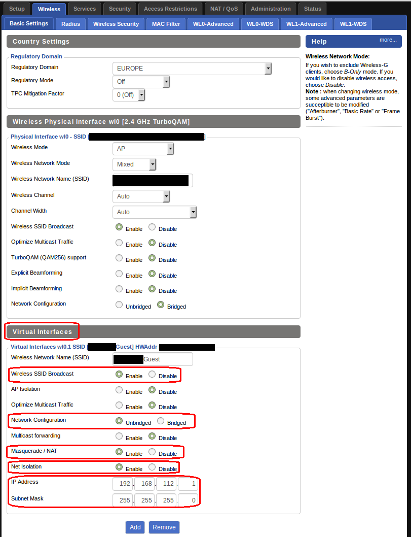The height and width of the screenshot is (537, 411).
Task: Click the Subnet Mask first octet 255
Action: point(123,500)
